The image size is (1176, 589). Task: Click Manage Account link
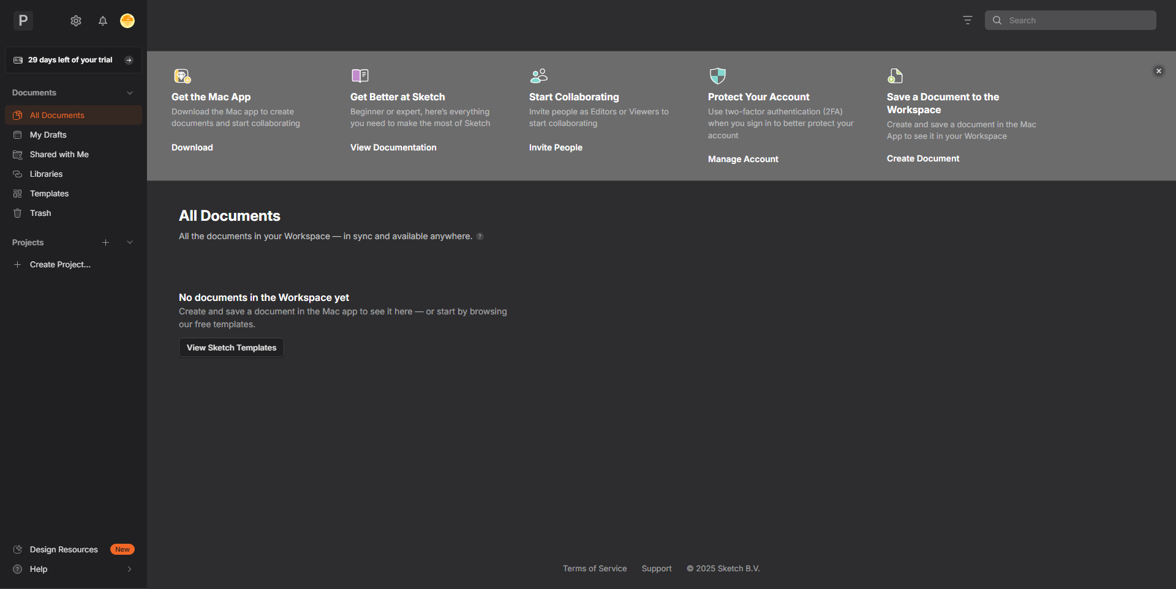coord(743,159)
